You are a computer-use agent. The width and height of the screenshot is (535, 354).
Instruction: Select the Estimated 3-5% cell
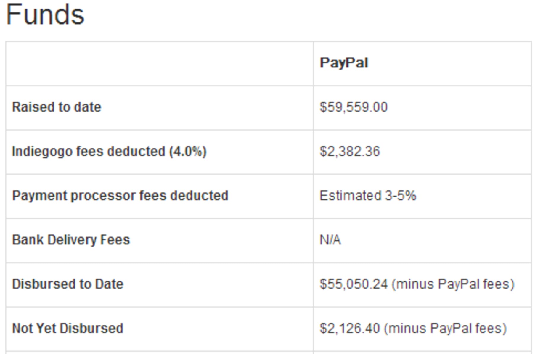368,196
